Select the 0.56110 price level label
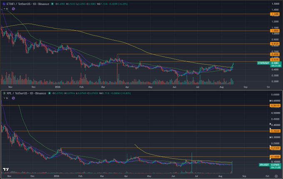Image resolution: width=283 pixels, height=179 pixels. click(275, 105)
